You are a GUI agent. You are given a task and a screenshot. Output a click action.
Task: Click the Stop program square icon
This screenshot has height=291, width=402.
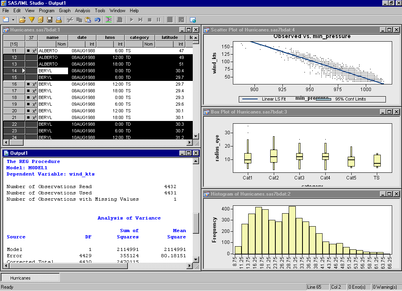coord(150,20)
